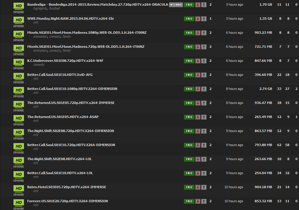Download The.Returned.US.S01E05 720p IMMERSE torrent
Screen dimensions: 299x210
point(198,103)
